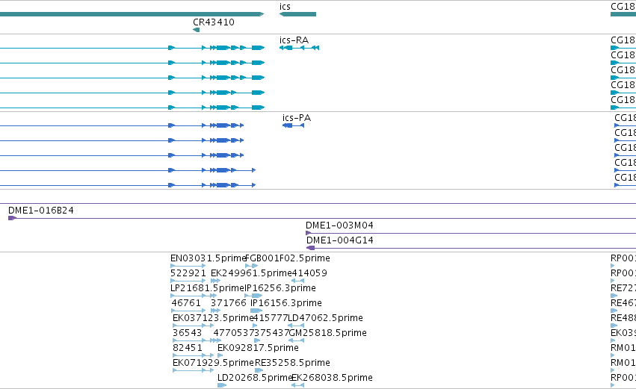Viewport: 636px width, 389px height.
Task: Click the DME1-003M04 label
Action: (x=339, y=225)
